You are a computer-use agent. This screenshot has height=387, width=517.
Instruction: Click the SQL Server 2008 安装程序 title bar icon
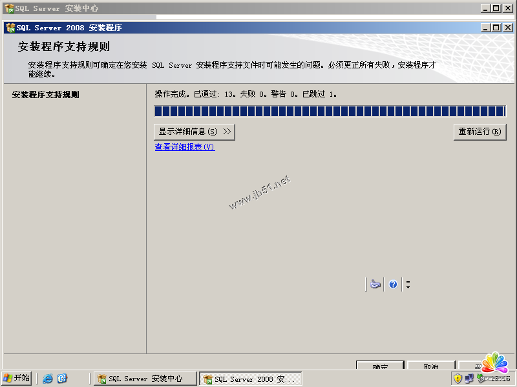(x=10, y=28)
